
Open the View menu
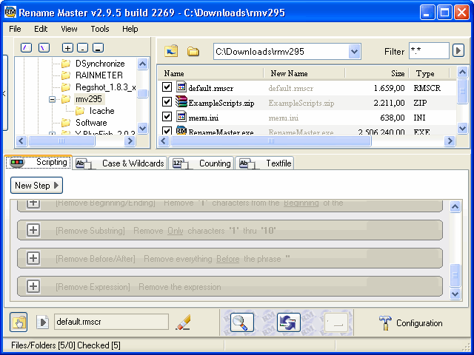tap(69, 29)
